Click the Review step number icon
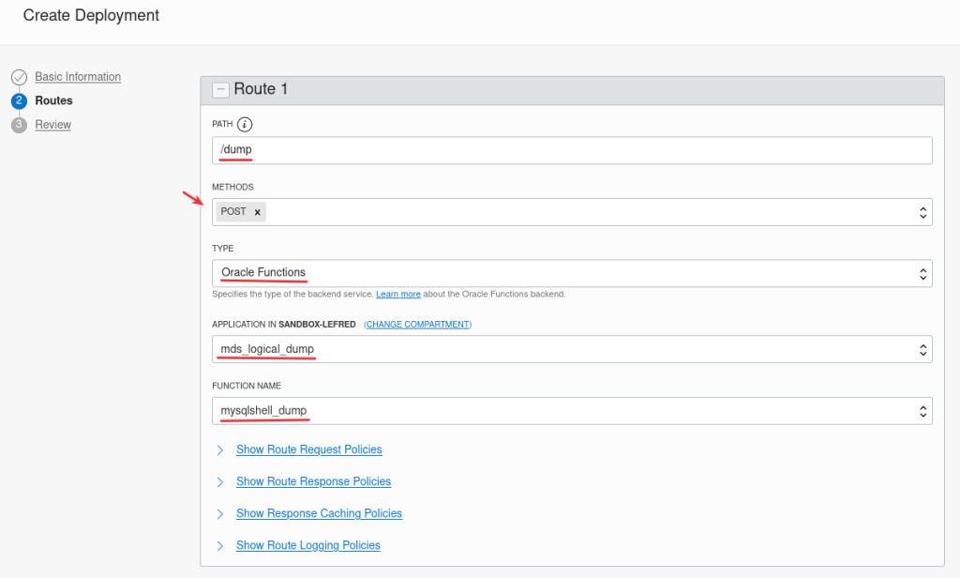The height and width of the screenshot is (578, 960). tap(20, 124)
